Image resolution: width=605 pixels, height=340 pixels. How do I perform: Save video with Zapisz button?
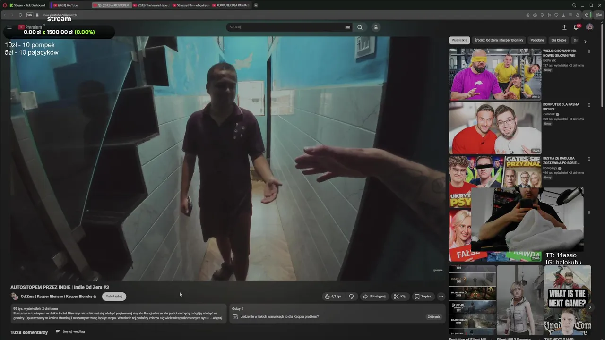click(423, 297)
